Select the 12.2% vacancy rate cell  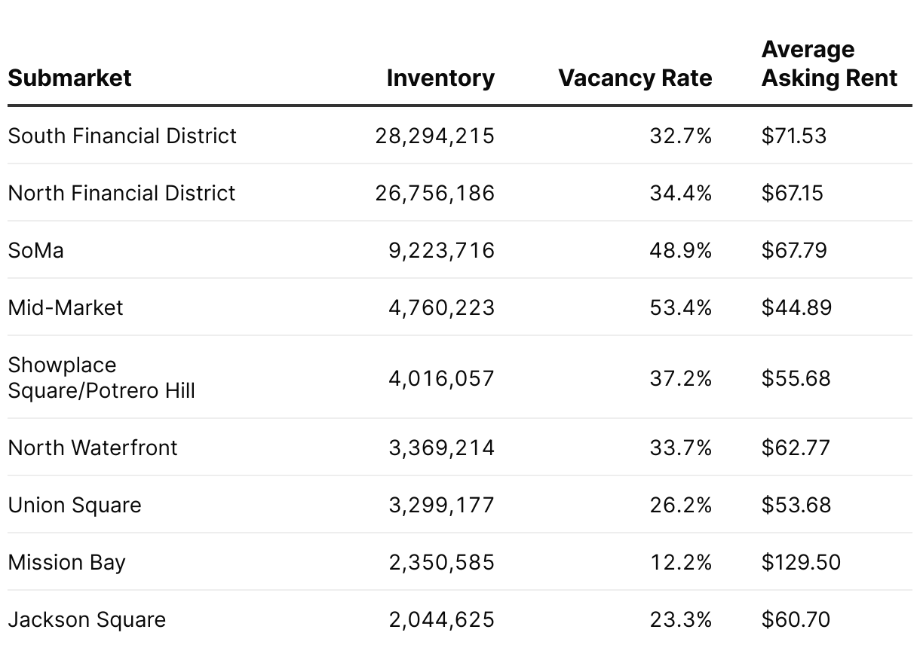click(x=681, y=562)
